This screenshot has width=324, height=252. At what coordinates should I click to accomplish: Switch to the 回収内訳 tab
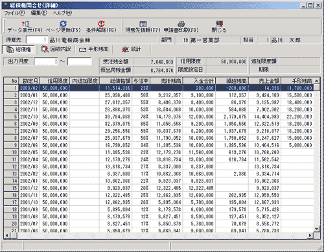[56, 49]
